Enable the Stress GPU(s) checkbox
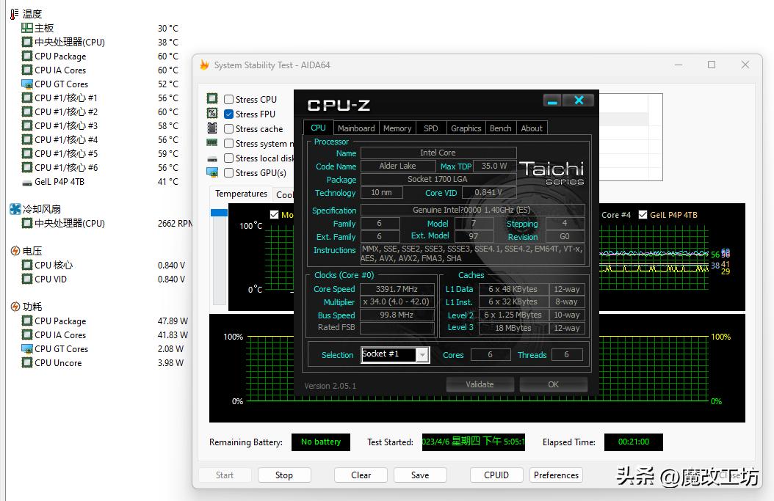Screen dimensions: 774x501 point(228,173)
